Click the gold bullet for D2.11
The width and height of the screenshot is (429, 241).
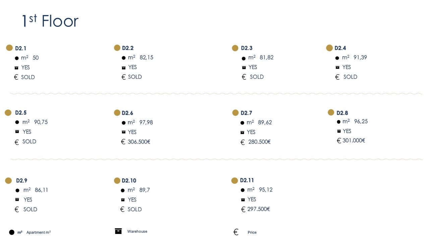pyautogui.click(x=235, y=181)
